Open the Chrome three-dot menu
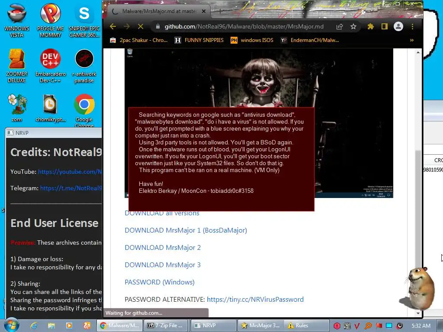 (x=412, y=26)
